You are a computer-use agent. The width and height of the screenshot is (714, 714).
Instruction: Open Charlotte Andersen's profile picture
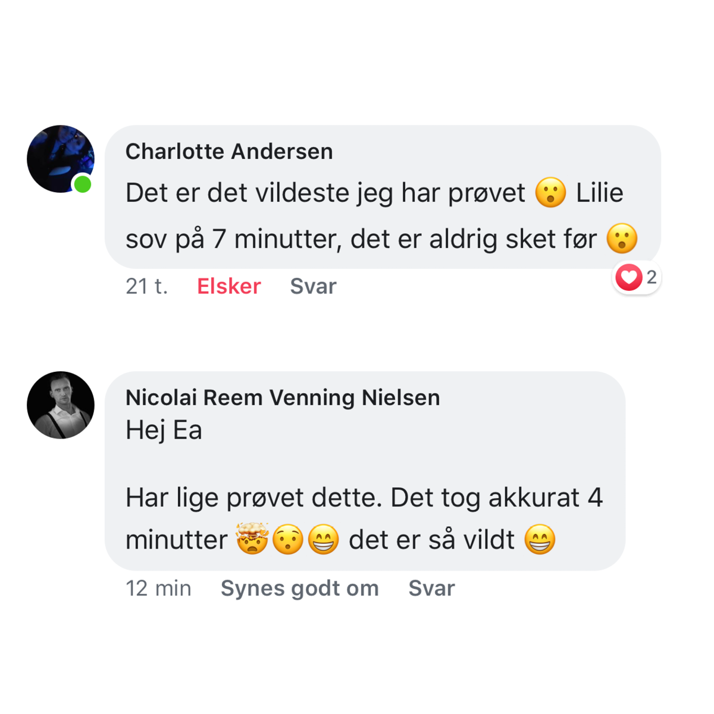61,159
